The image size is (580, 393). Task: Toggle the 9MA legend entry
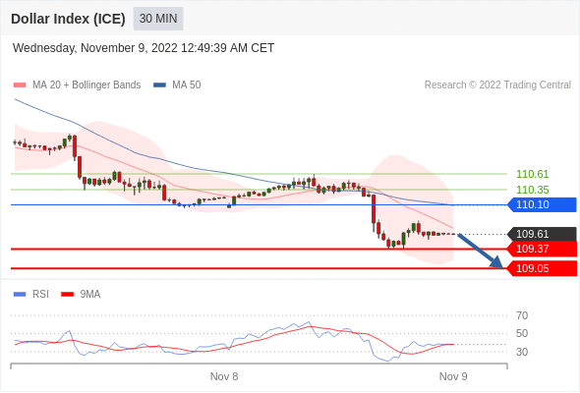[81, 295]
